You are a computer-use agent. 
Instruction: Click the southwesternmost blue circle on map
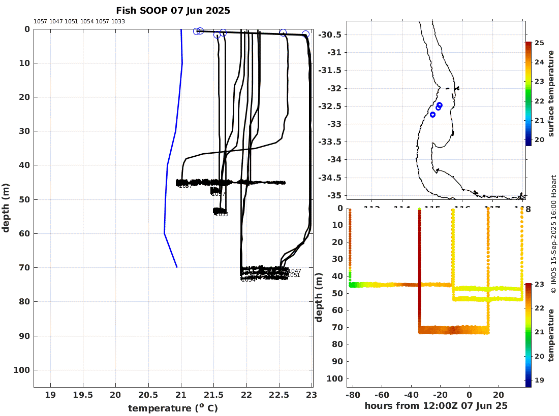[433, 115]
